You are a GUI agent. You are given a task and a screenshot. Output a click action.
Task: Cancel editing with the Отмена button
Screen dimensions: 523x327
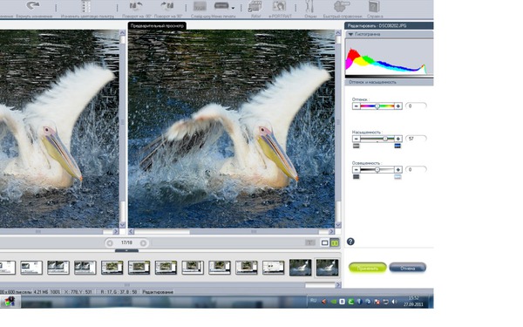pos(408,268)
